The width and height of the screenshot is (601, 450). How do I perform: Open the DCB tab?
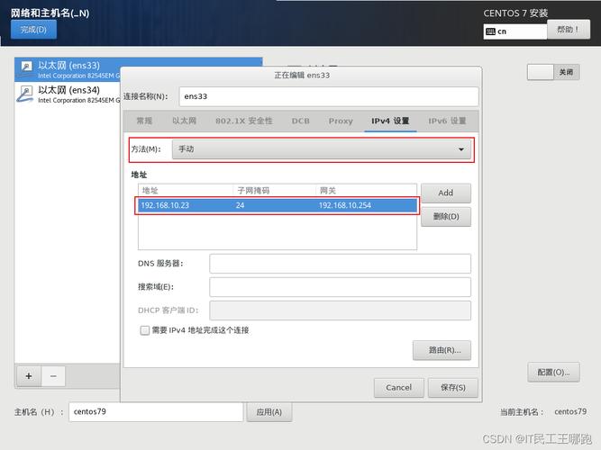click(x=301, y=121)
